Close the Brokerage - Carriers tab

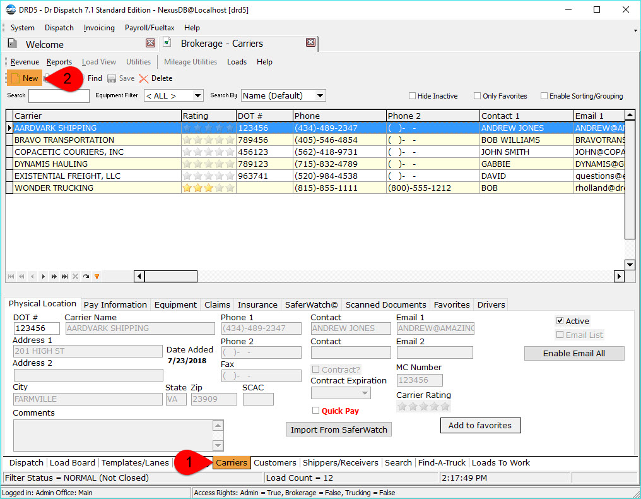coord(310,42)
